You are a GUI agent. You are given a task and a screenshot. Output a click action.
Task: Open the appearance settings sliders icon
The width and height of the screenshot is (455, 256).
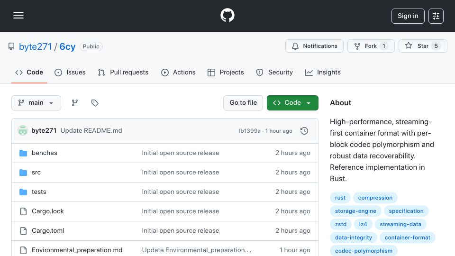[x=436, y=16]
